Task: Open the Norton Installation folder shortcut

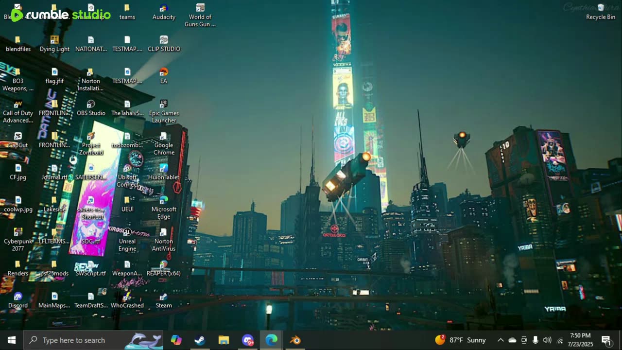Action: tap(91, 79)
